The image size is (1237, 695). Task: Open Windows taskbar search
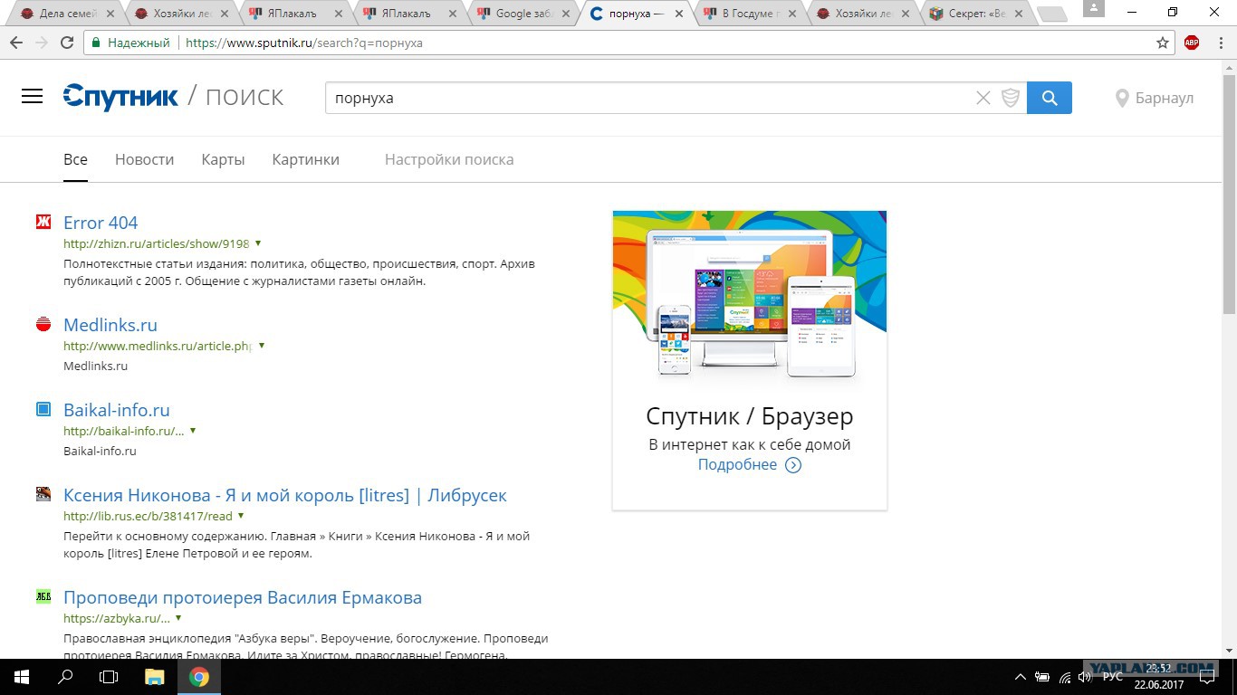click(65, 677)
